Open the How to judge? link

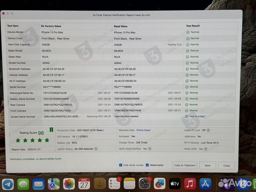pyautogui.click(x=197, y=116)
